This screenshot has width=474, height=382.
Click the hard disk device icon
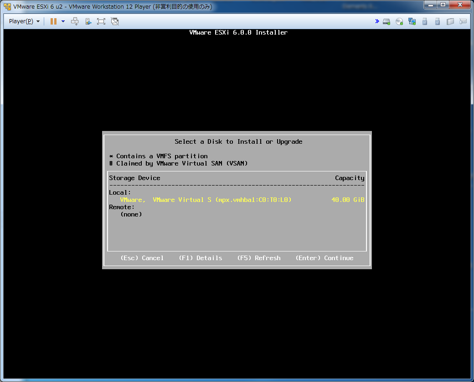[x=386, y=21]
